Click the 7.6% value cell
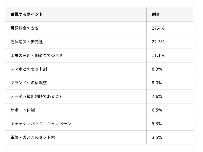Image resolution: width=203 pixels, height=152 pixels. pos(170,97)
